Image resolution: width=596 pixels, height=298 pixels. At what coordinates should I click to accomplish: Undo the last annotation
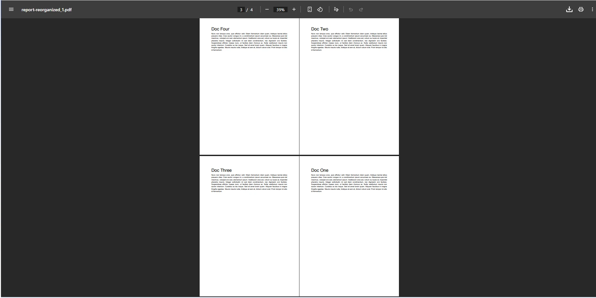pos(350,9)
